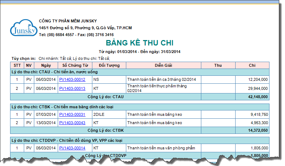This screenshot has width=285, height=166.
Task: Select the CTBK group header row
Action: 140,107
